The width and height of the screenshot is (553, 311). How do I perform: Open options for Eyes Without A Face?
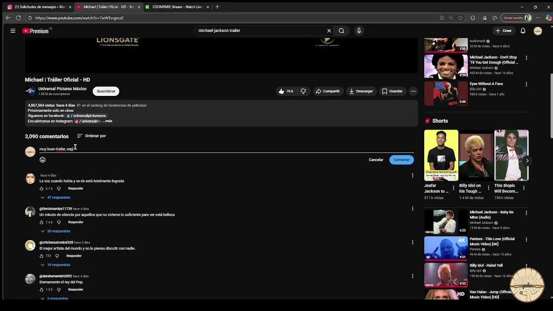[x=526, y=85]
